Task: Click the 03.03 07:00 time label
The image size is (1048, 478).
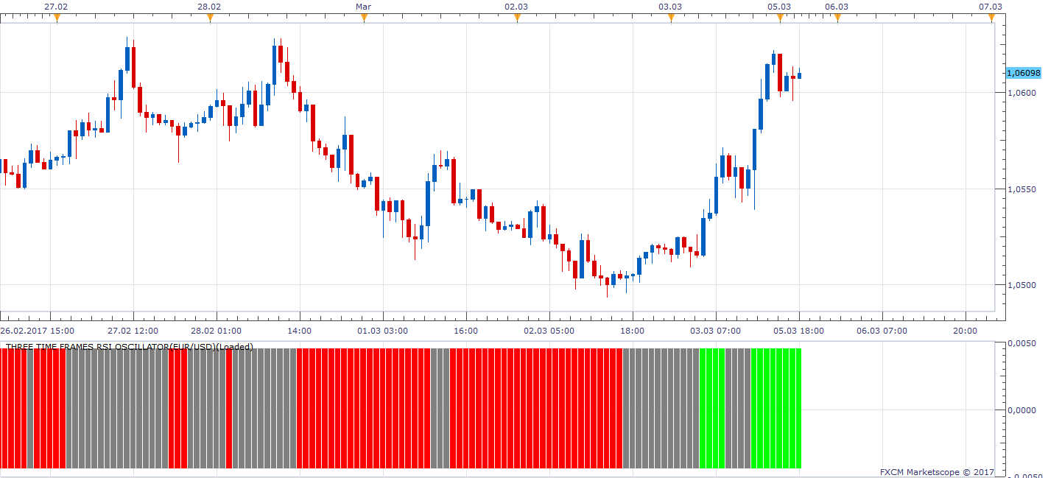Action: pyautogui.click(x=715, y=331)
